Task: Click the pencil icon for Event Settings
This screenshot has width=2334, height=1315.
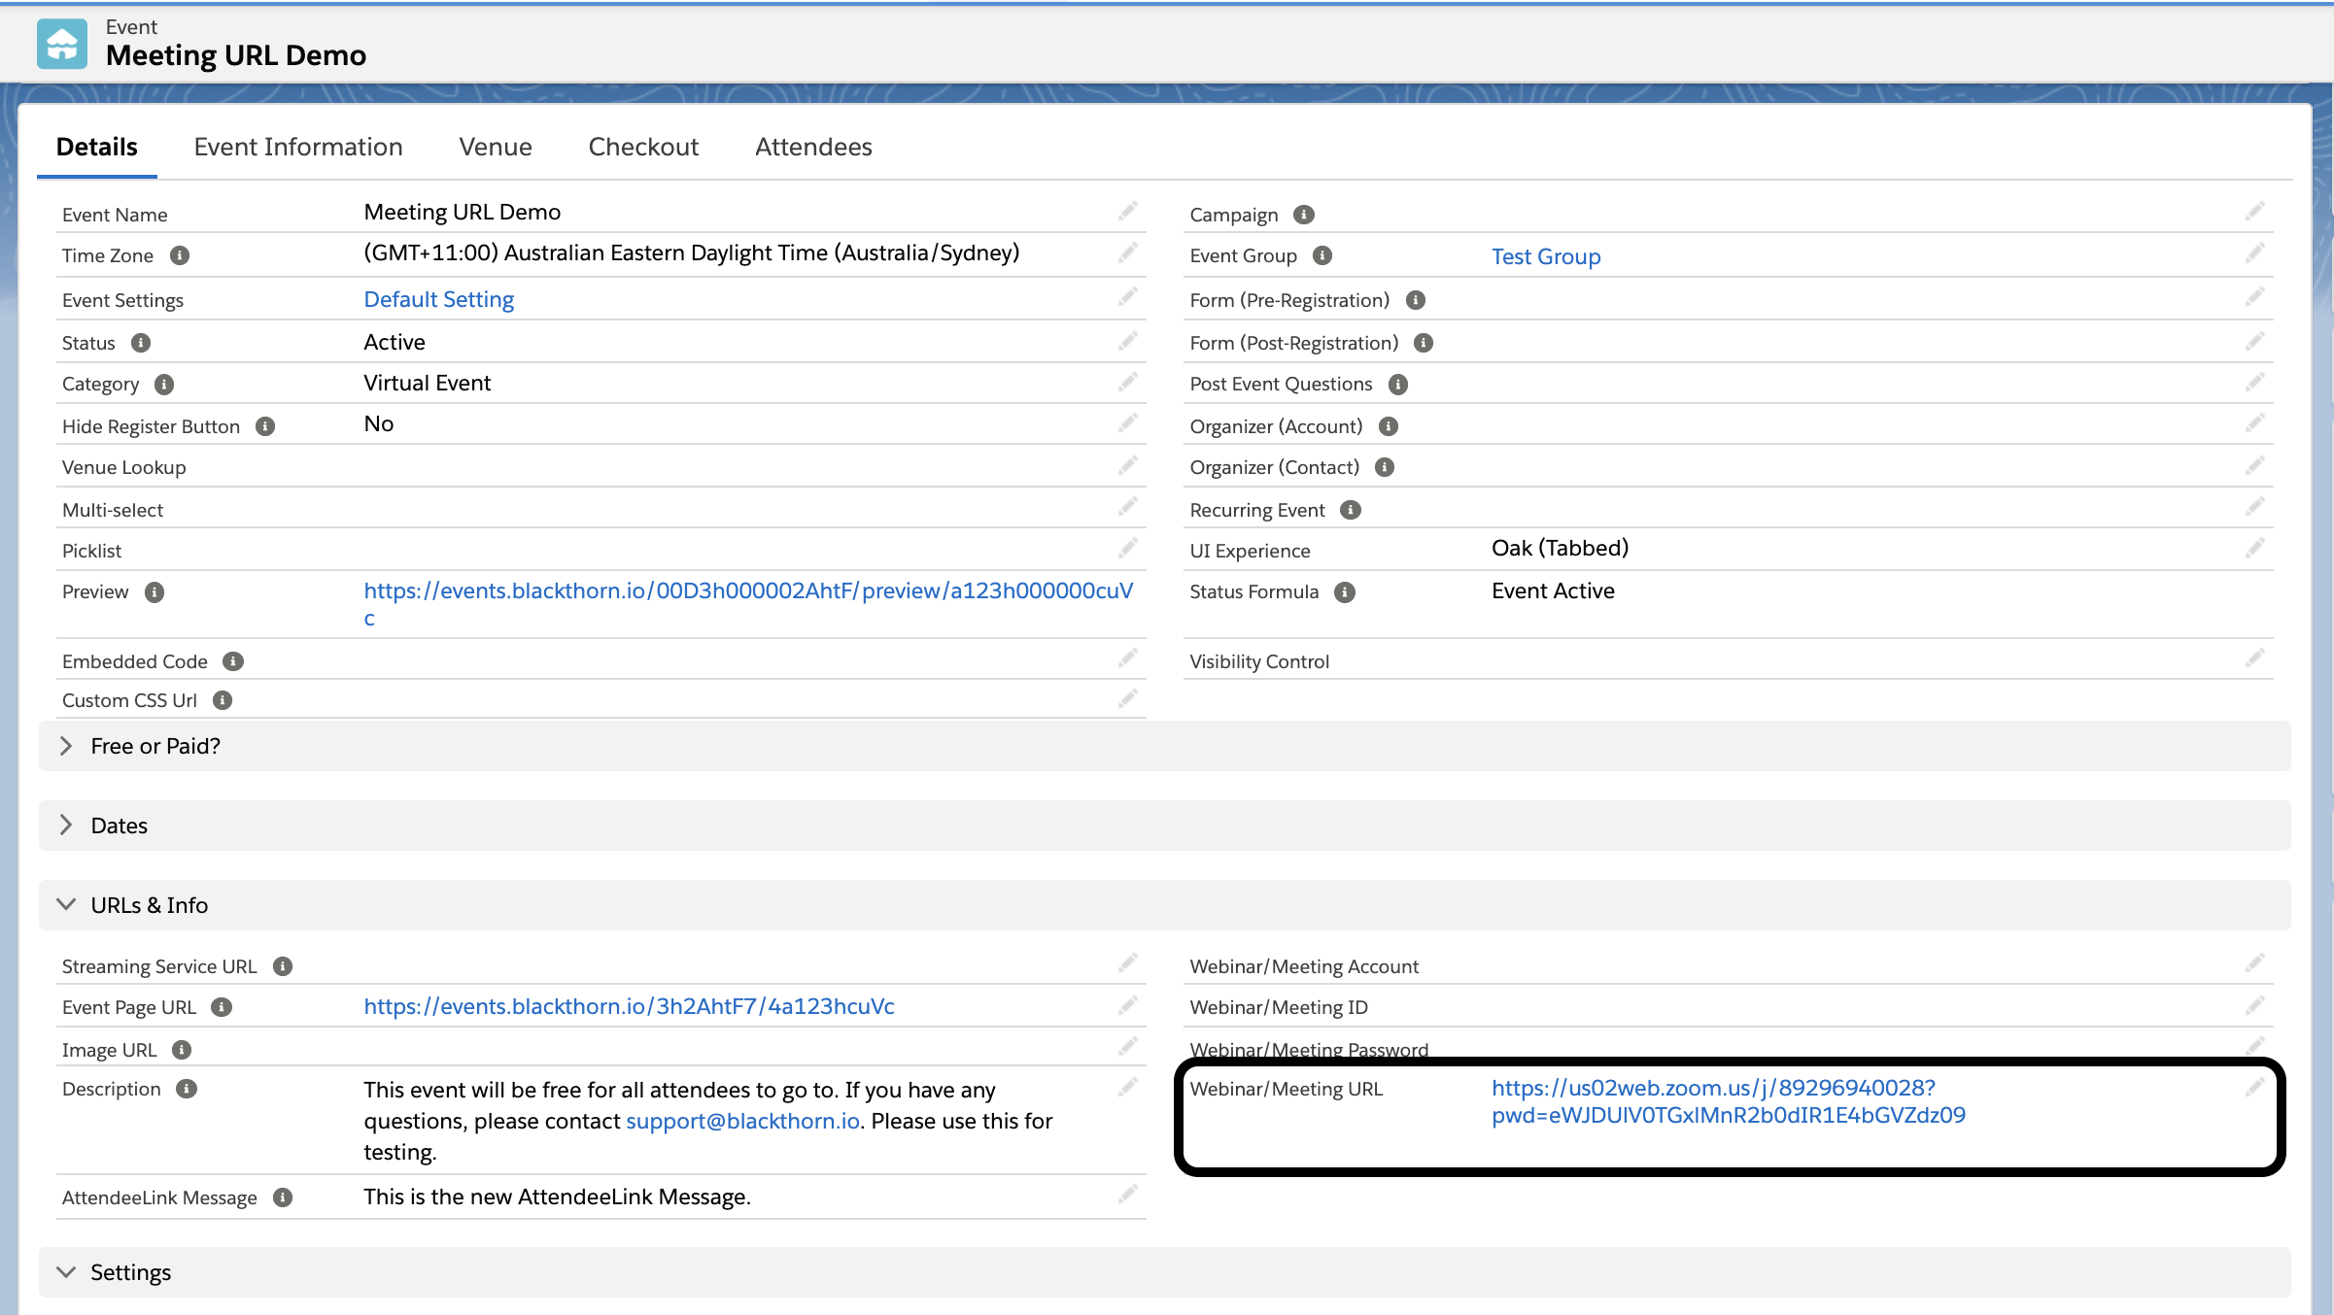Action: coord(1127,296)
